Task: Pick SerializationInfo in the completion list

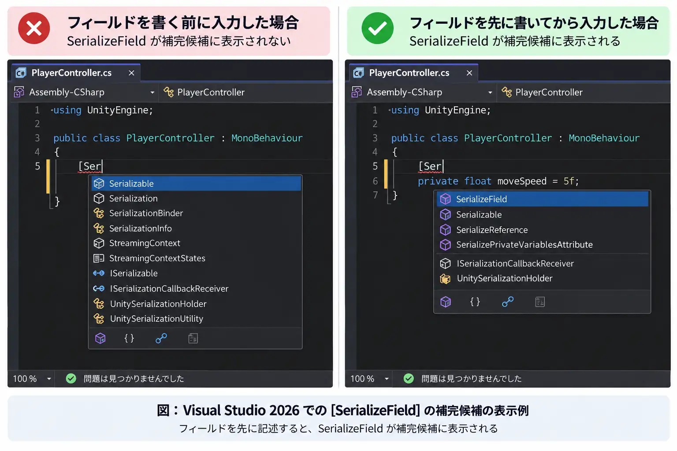Action: pyautogui.click(x=196, y=228)
